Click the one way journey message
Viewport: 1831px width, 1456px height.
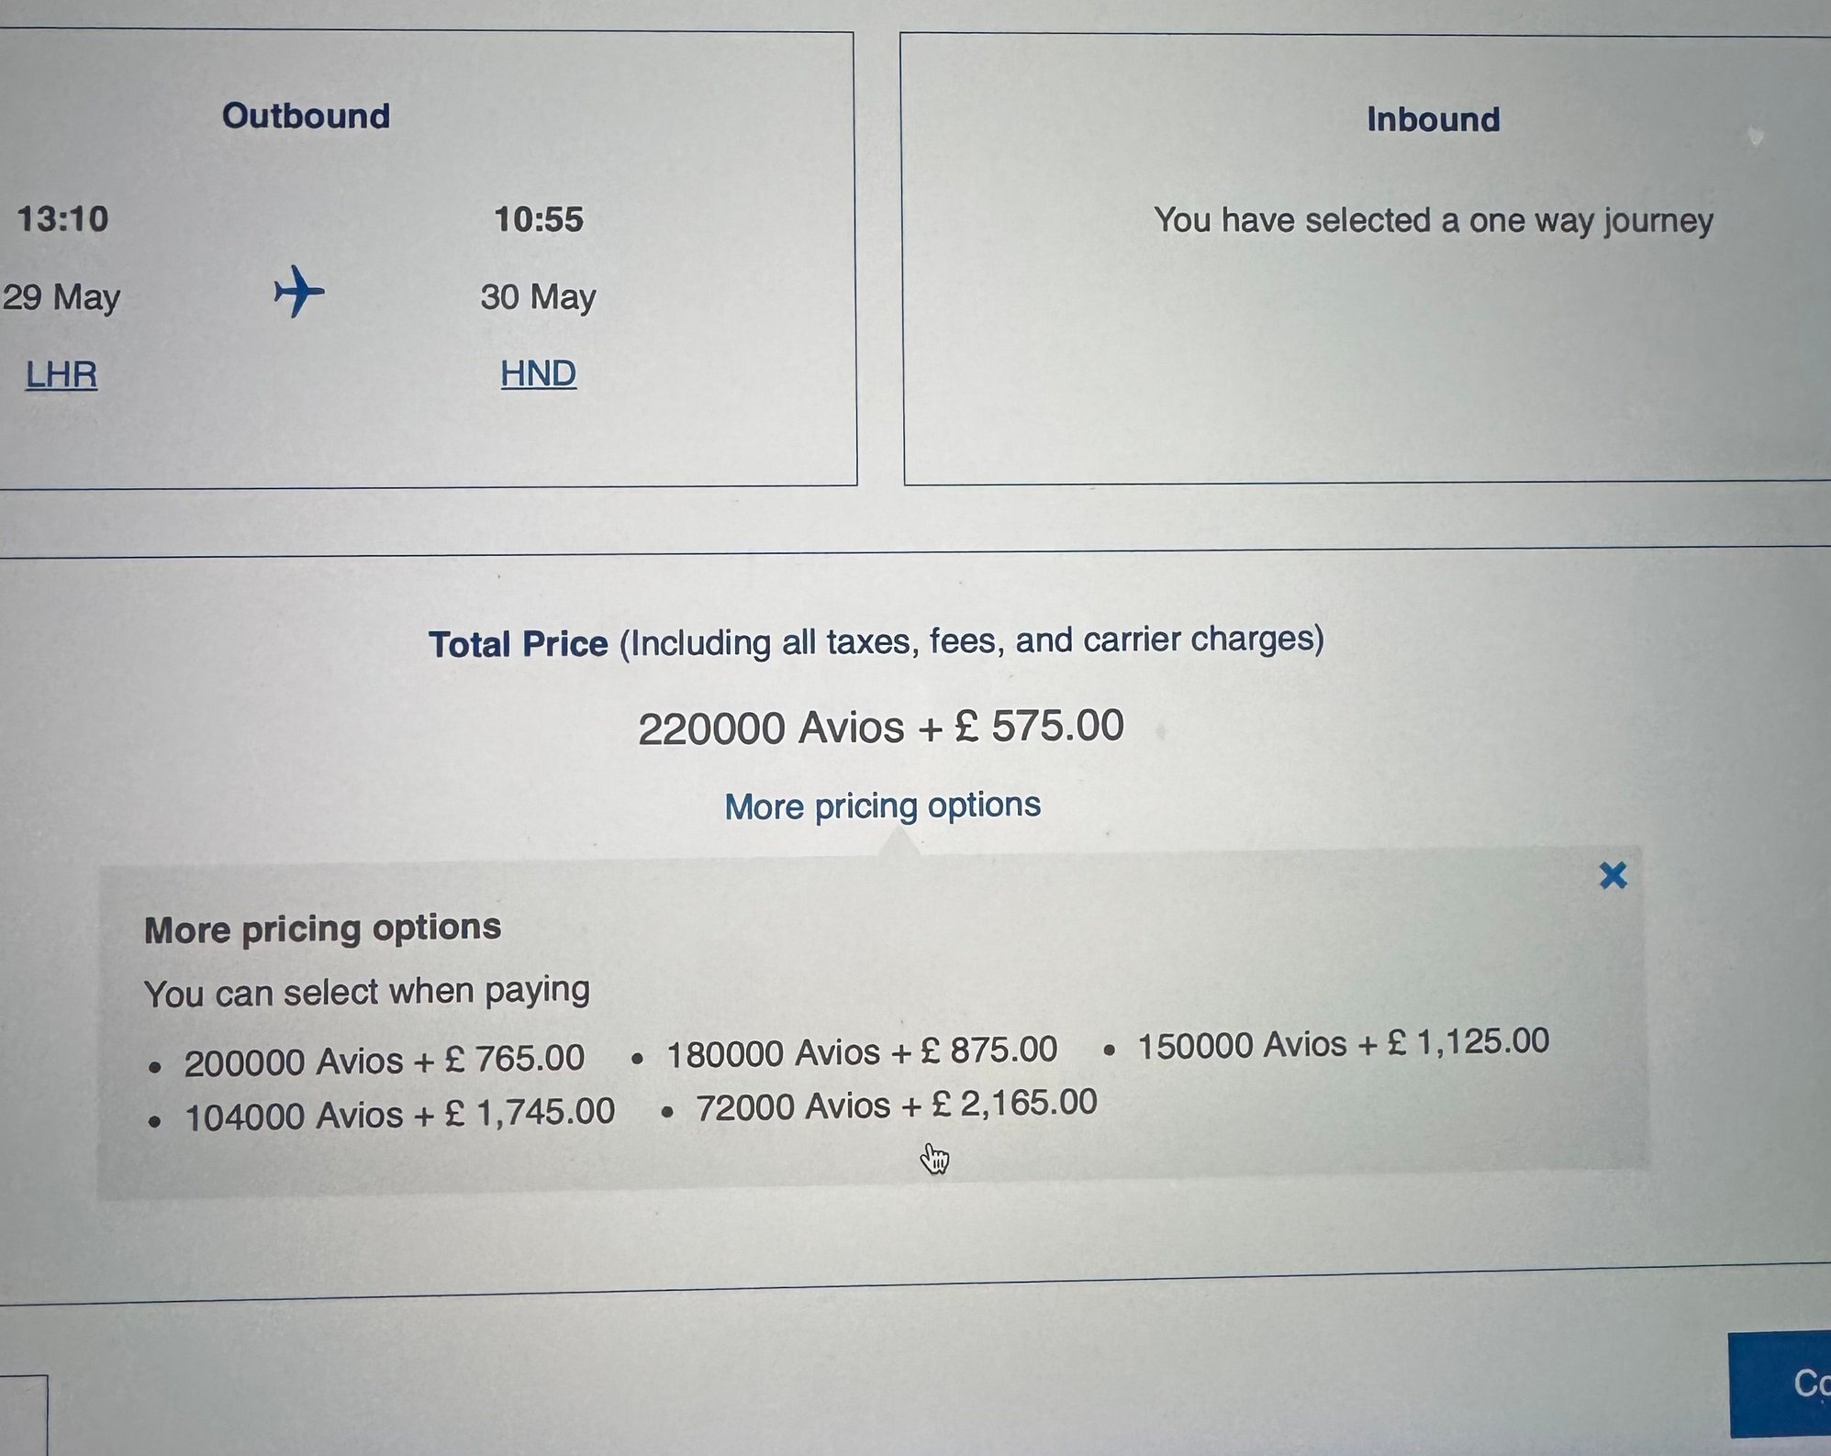click(1433, 221)
